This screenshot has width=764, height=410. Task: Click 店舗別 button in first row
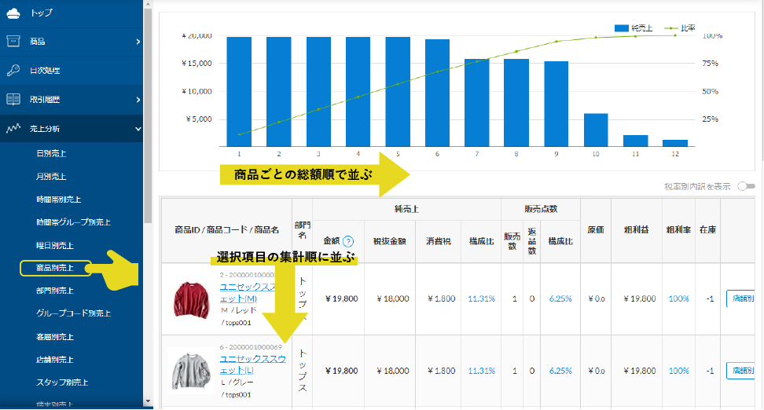click(742, 298)
